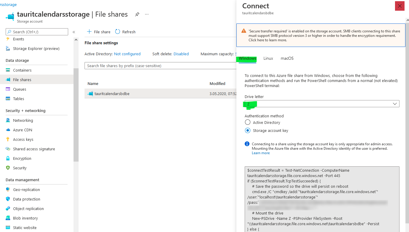This screenshot has width=409, height=232.
Task: Click the Blob inventory icon
Action: pyautogui.click(x=8, y=218)
